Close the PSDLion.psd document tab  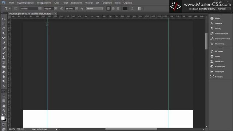[55, 14]
